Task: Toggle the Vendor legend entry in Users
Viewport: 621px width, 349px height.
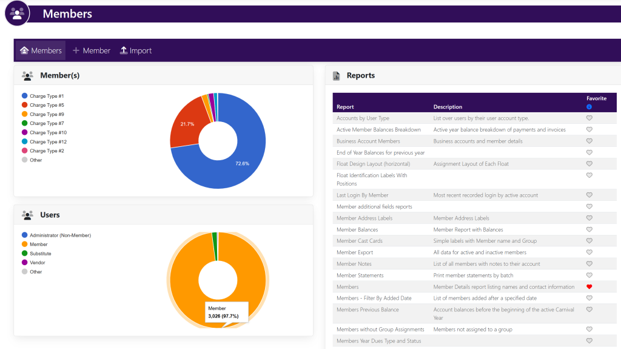Action: 38,262
